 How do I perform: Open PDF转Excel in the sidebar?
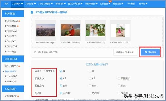pos(11,31)
